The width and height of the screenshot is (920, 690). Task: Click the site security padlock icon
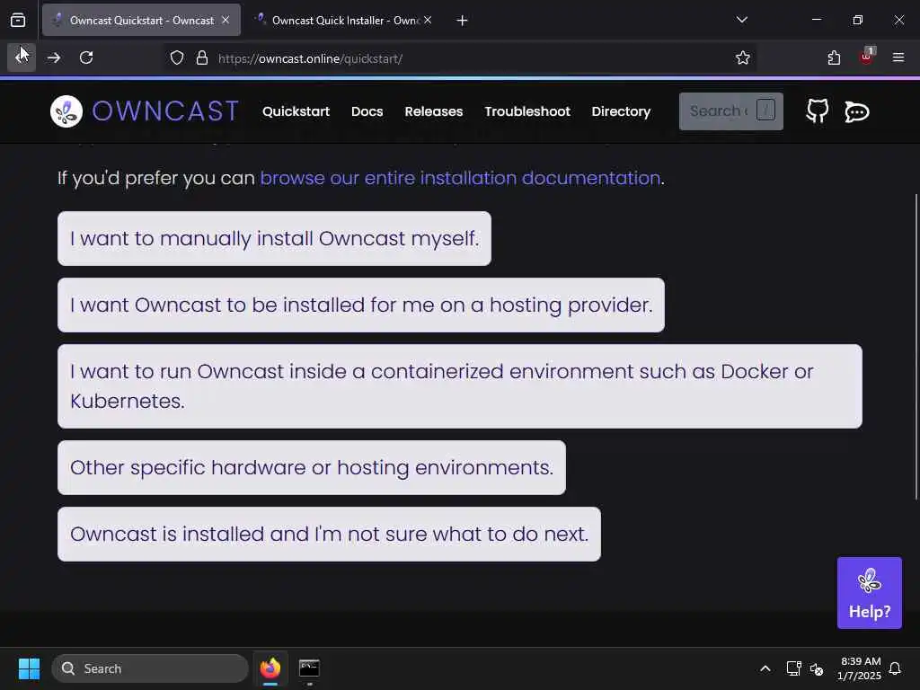(202, 58)
